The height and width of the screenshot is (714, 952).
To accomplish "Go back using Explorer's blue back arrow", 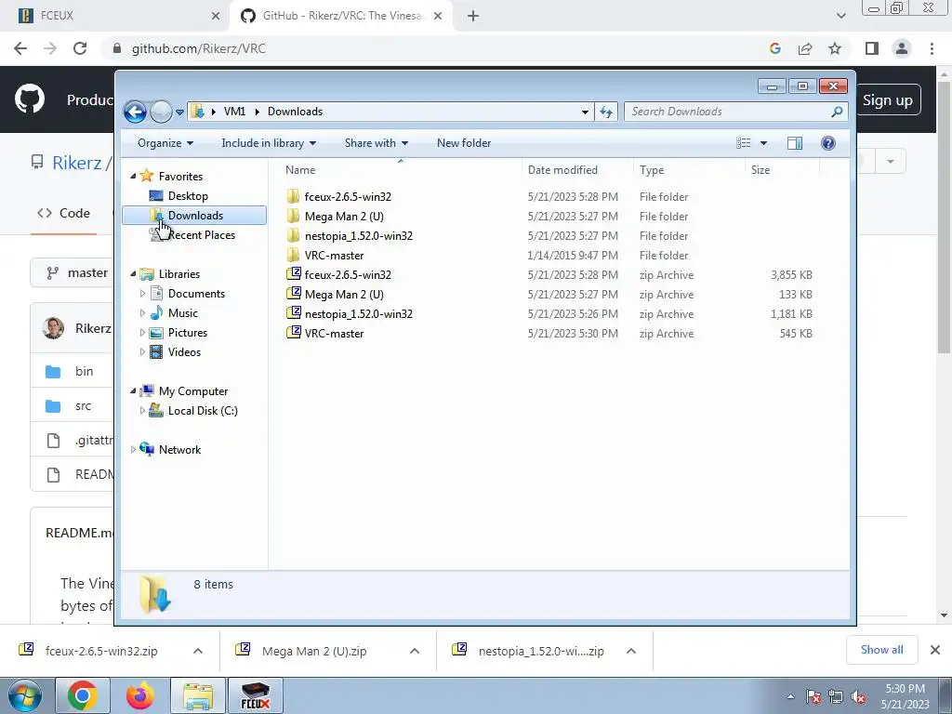I will click(x=135, y=112).
